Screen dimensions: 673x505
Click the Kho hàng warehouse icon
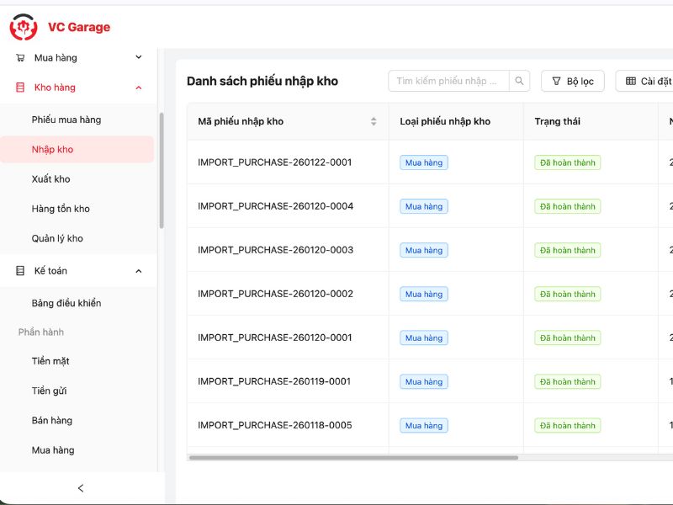point(20,88)
